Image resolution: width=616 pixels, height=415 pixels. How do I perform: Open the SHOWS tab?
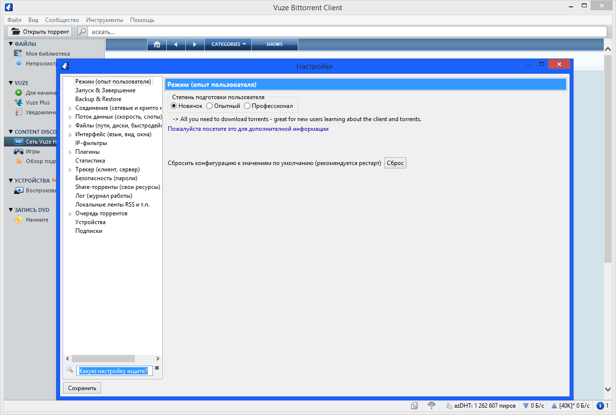pyautogui.click(x=274, y=44)
